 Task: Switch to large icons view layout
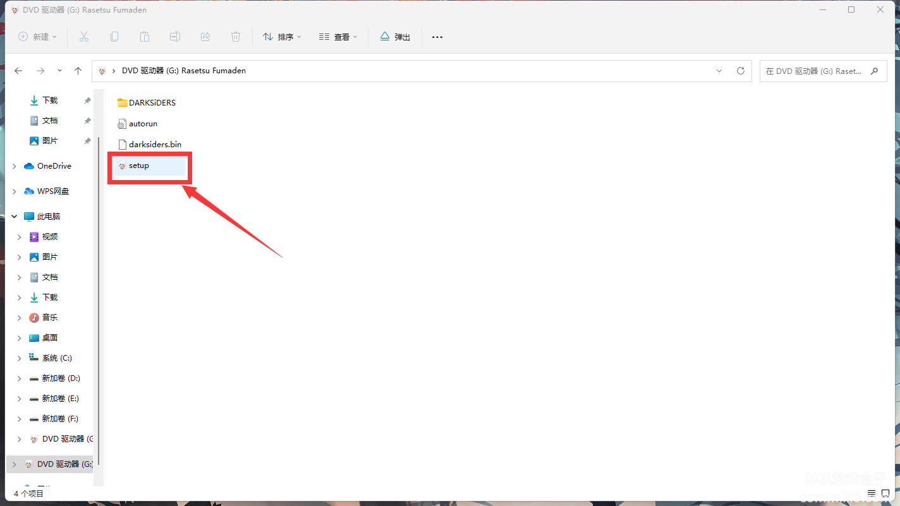click(x=885, y=493)
